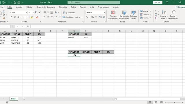The height and width of the screenshot is (104, 185).
Task: Select middle vertical alignment icon
Action: coord(48,12)
